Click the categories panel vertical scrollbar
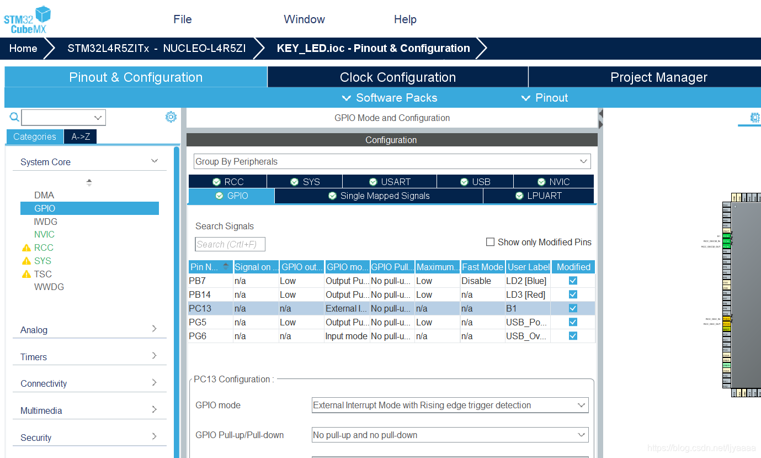The image size is (761, 458). click(177, 301)
